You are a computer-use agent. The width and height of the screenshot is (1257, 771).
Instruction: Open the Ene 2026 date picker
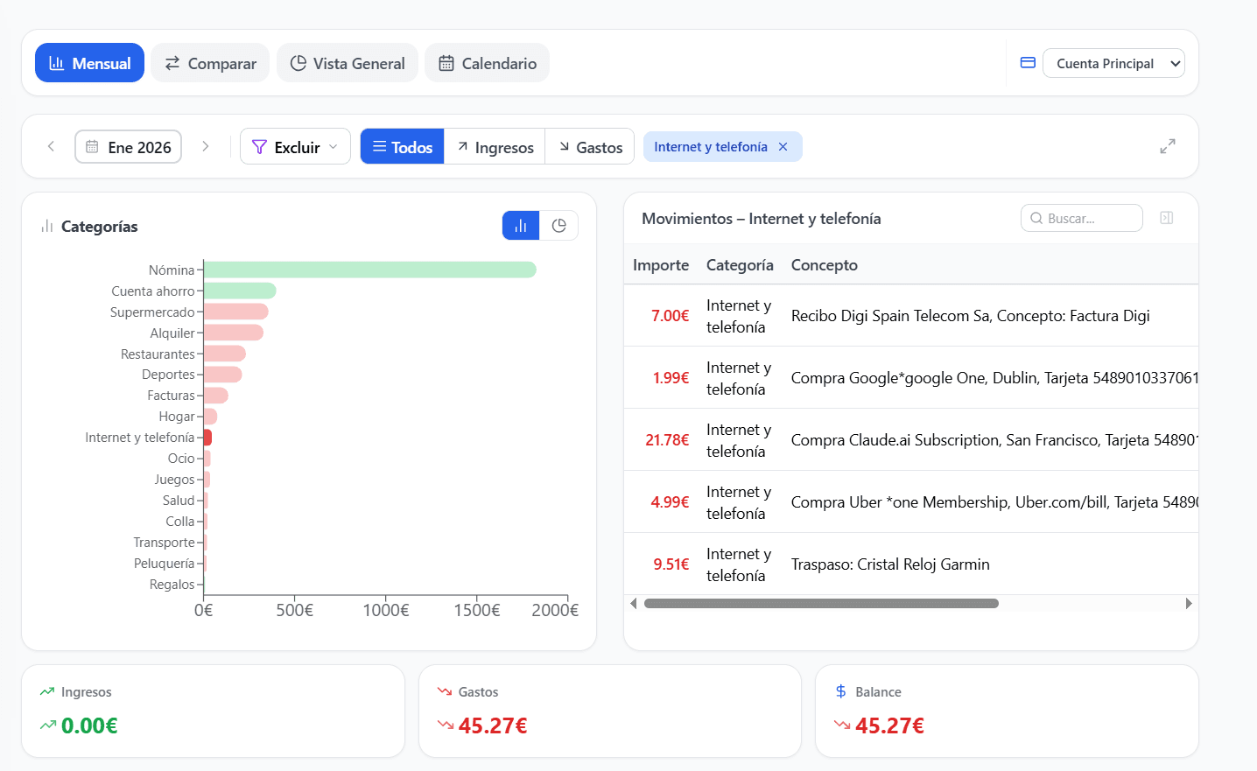(129, 147)
